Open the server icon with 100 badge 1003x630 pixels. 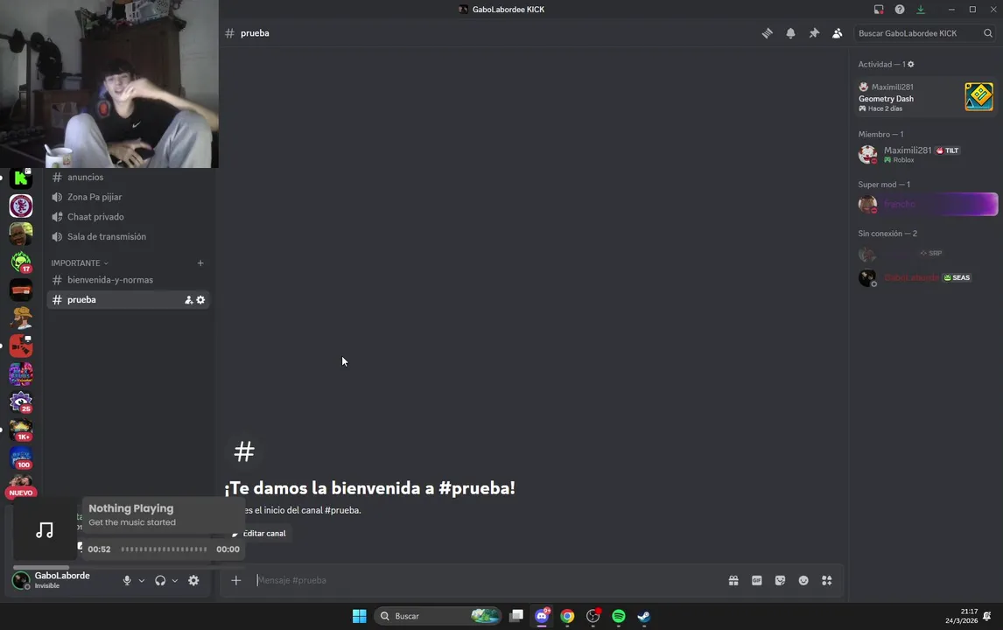tap(21, 458)
